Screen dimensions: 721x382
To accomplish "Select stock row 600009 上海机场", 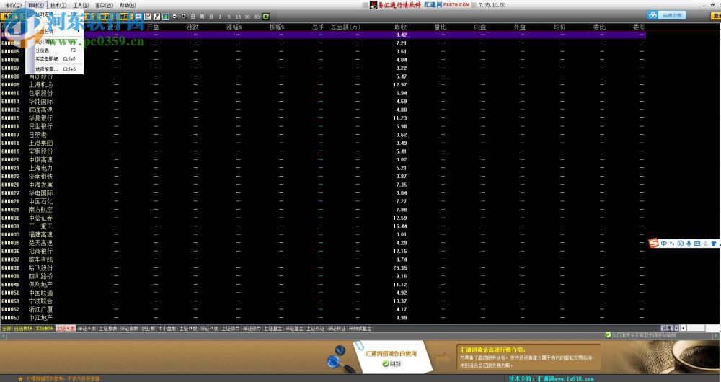I will tap(323, 84).
